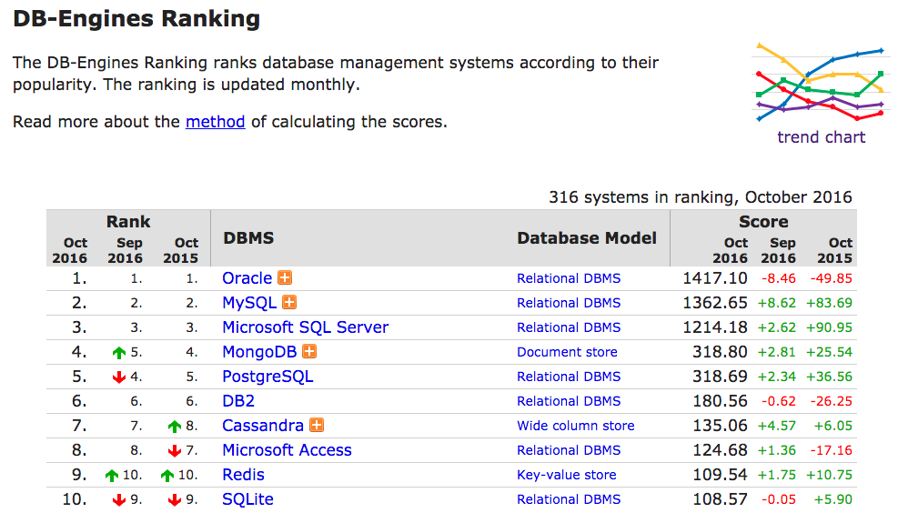Viewport: 898px width, 513px height.
Task: Click red down arrow in PostgreSQL row
Action: (118, 377)
